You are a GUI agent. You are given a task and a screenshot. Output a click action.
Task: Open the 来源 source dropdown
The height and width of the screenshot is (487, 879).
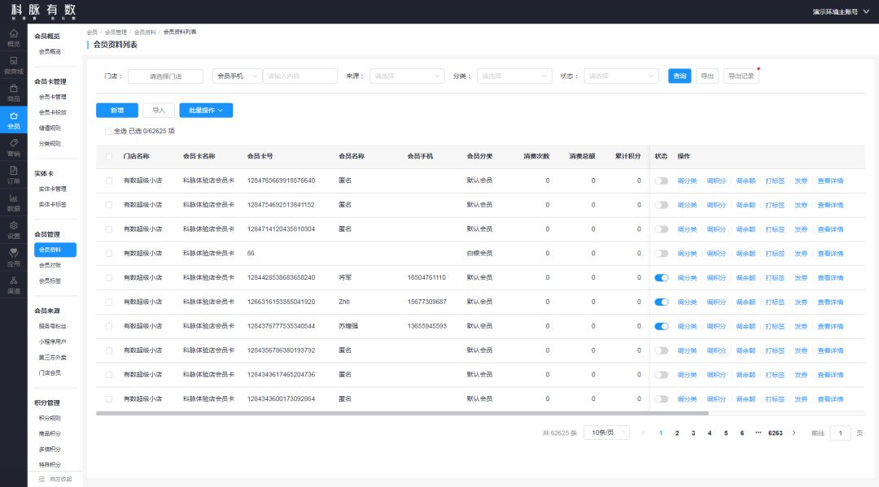pos(407,76)
